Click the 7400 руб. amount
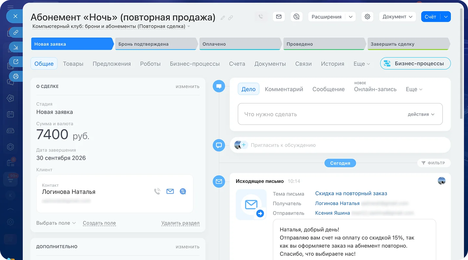 click(x=63, y=134)
